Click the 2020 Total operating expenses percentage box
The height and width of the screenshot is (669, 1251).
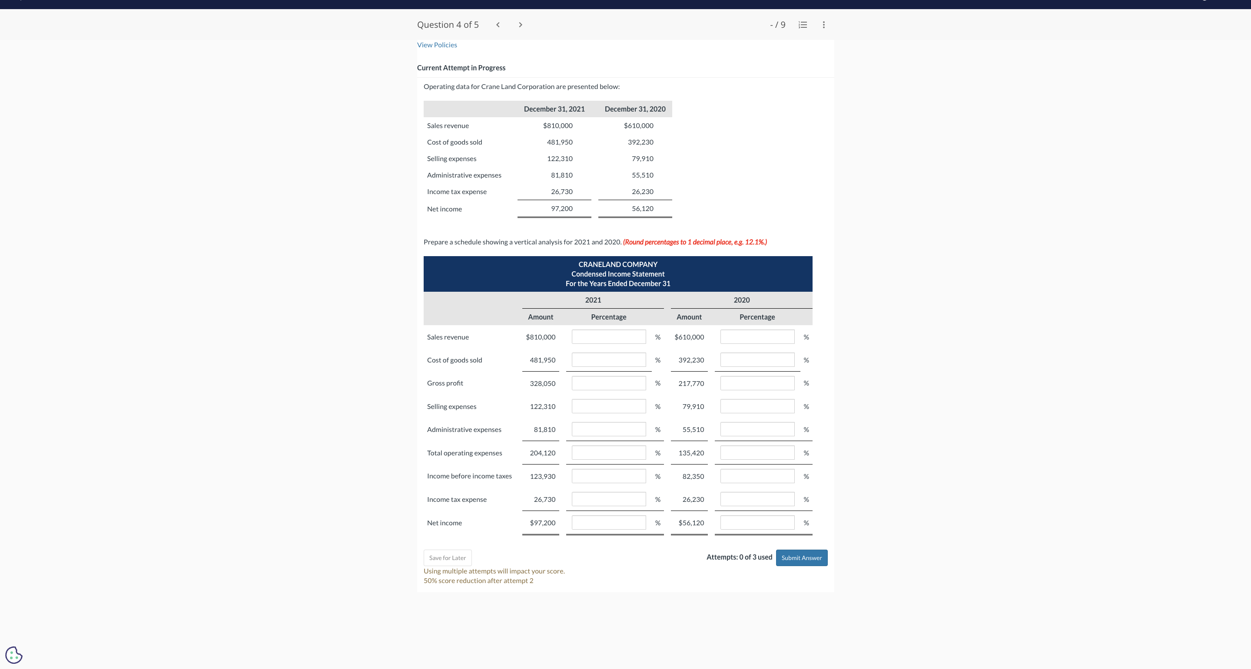coord(757,453)
